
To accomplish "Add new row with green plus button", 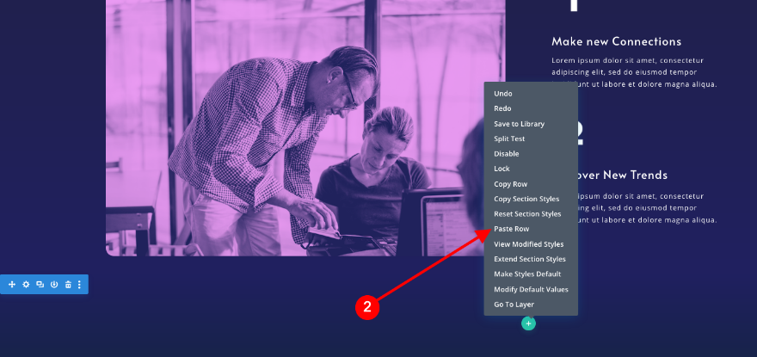I will (x=529, y=323).
